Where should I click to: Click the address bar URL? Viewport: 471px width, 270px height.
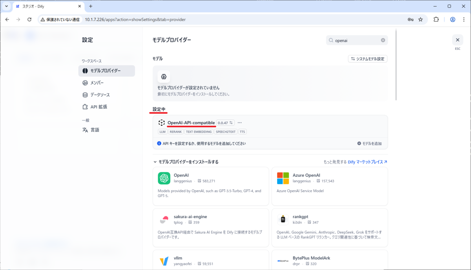pyautogui.click(x=135, y=19)
